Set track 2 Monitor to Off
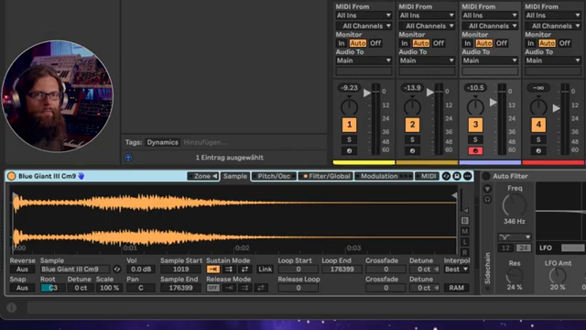This screenshot has height=330, width=586. pyautogui.click(x=439, y=43)
